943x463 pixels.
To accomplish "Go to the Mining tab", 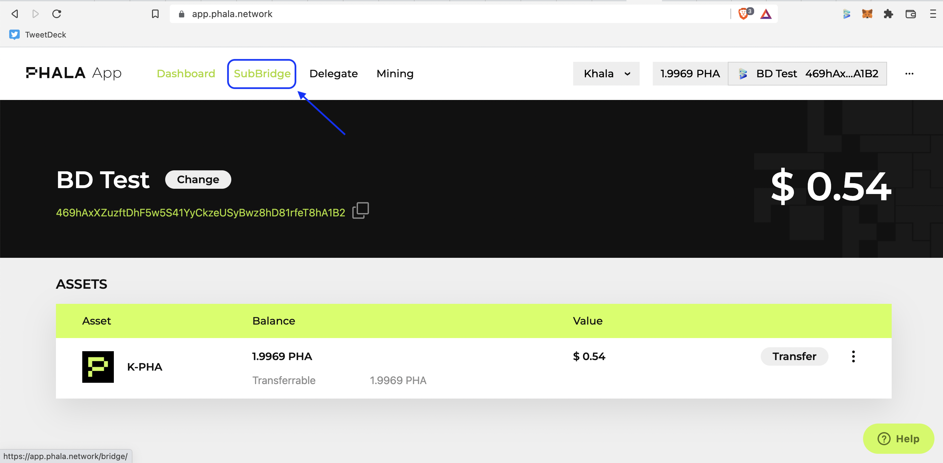I will 395,74.
